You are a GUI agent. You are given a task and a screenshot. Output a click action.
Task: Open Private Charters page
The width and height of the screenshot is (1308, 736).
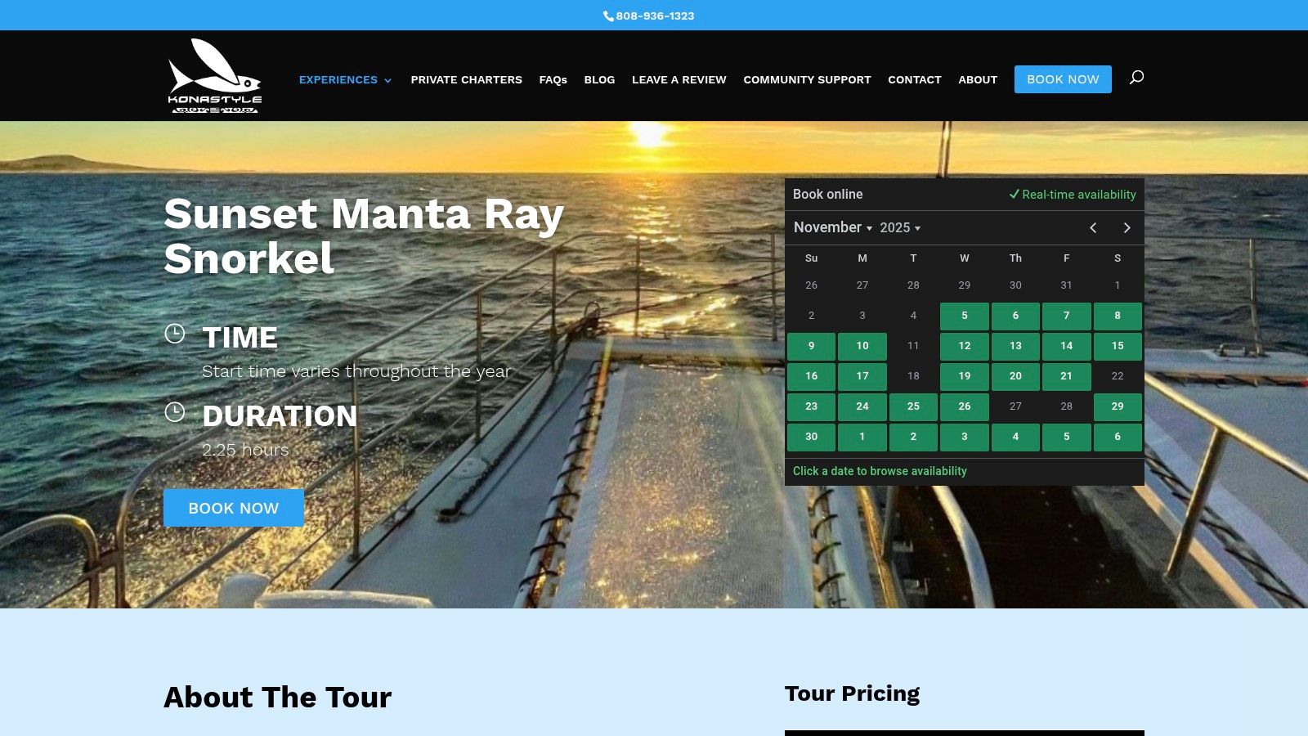click(x=466, y=80)
